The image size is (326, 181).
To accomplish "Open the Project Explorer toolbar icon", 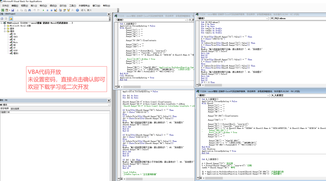I will pos(60,10).
